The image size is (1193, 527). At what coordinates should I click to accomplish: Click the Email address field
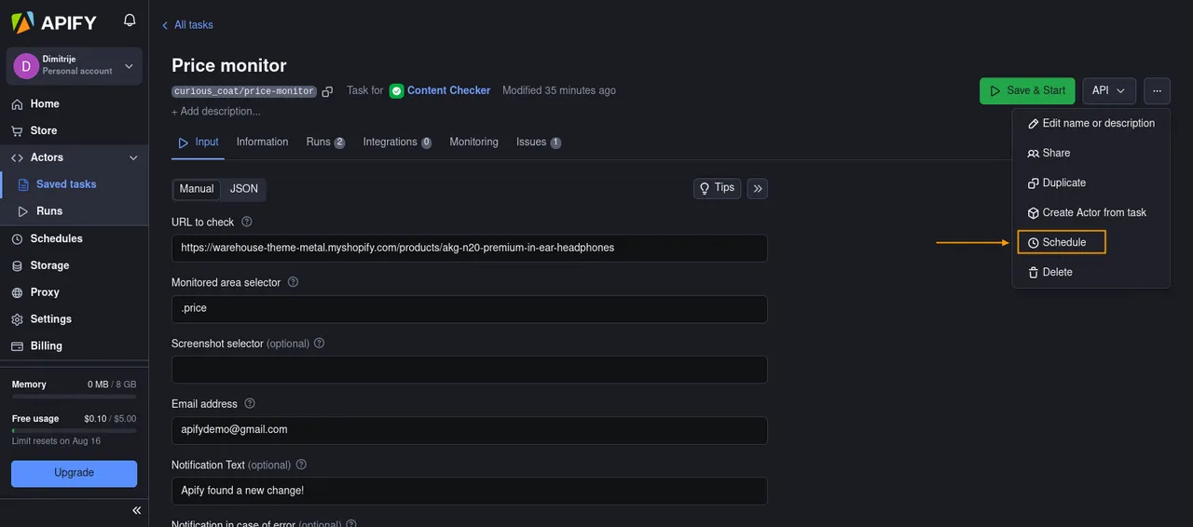469,430
